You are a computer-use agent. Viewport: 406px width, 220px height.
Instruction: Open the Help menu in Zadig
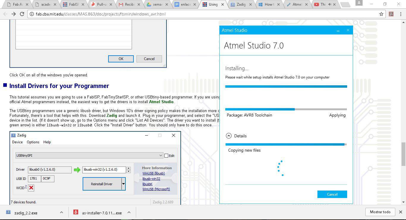(47, 142)
